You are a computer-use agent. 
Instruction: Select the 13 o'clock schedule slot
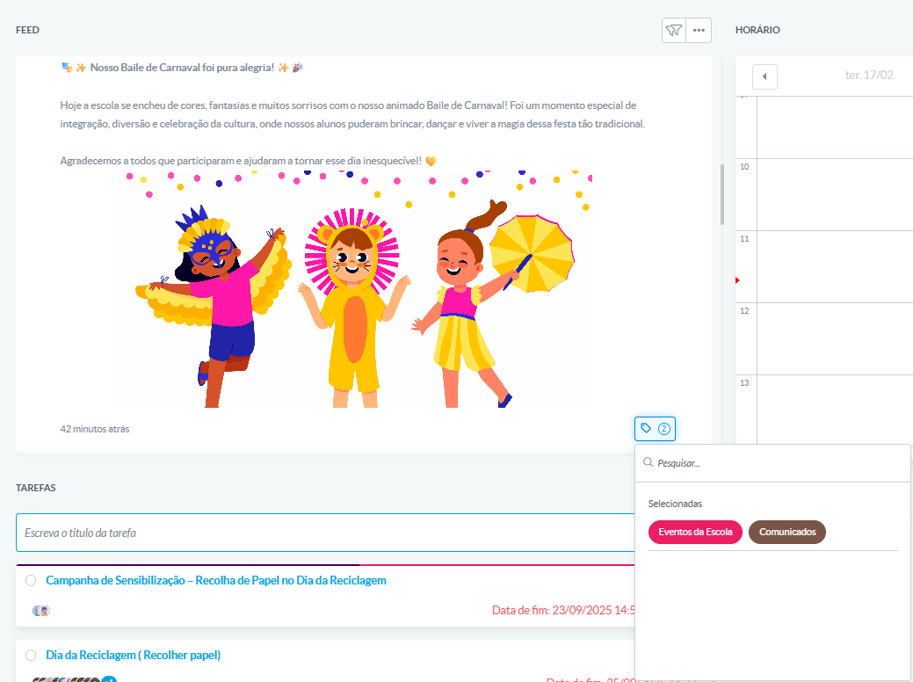(835, 410)
